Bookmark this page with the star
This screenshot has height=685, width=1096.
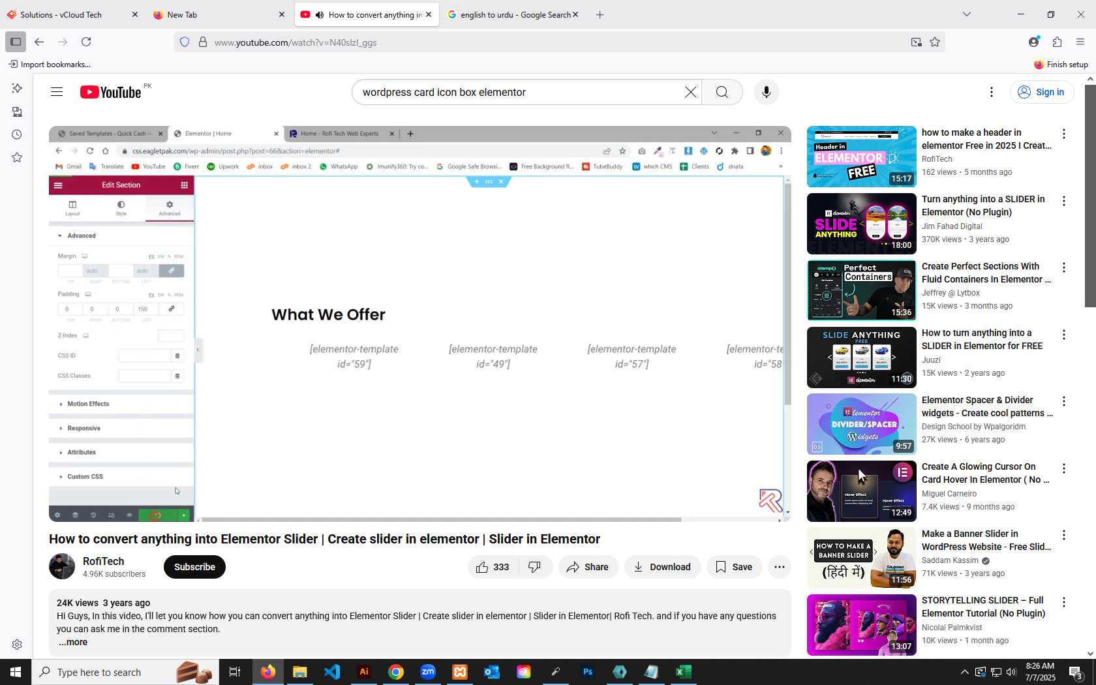(x=935, y=42)
